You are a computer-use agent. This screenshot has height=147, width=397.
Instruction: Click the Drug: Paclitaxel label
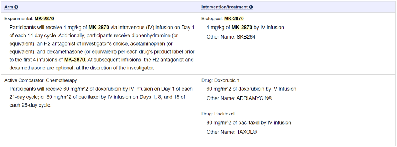[x=218, y=114]
